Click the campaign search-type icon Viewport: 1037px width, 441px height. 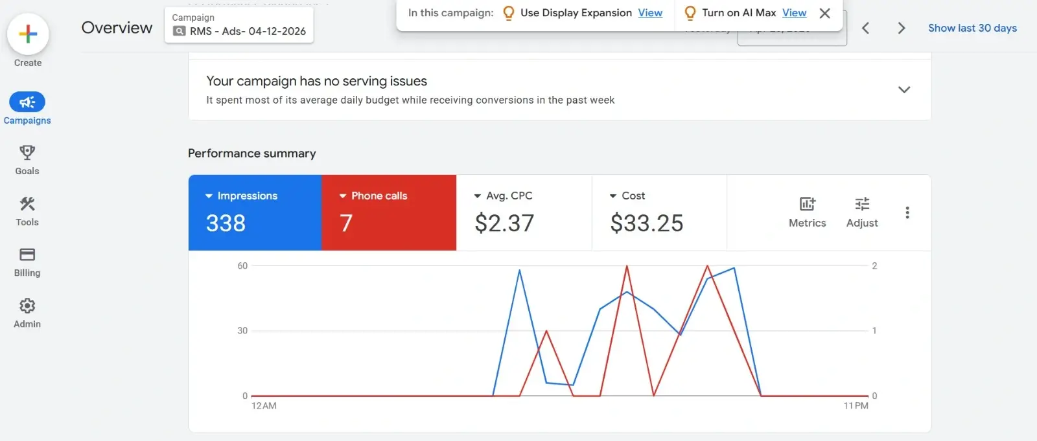(x=180, y=31)
